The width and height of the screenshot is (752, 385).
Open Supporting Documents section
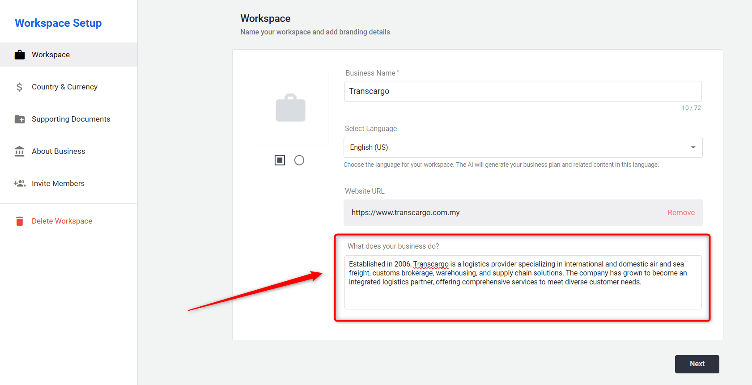tap(69, 119)
